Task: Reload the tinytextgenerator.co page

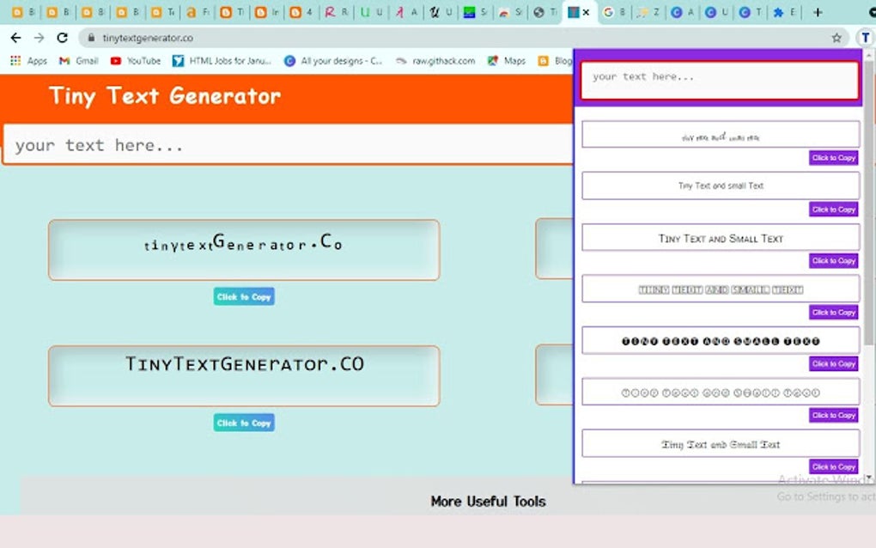Action: click(62, 38)
